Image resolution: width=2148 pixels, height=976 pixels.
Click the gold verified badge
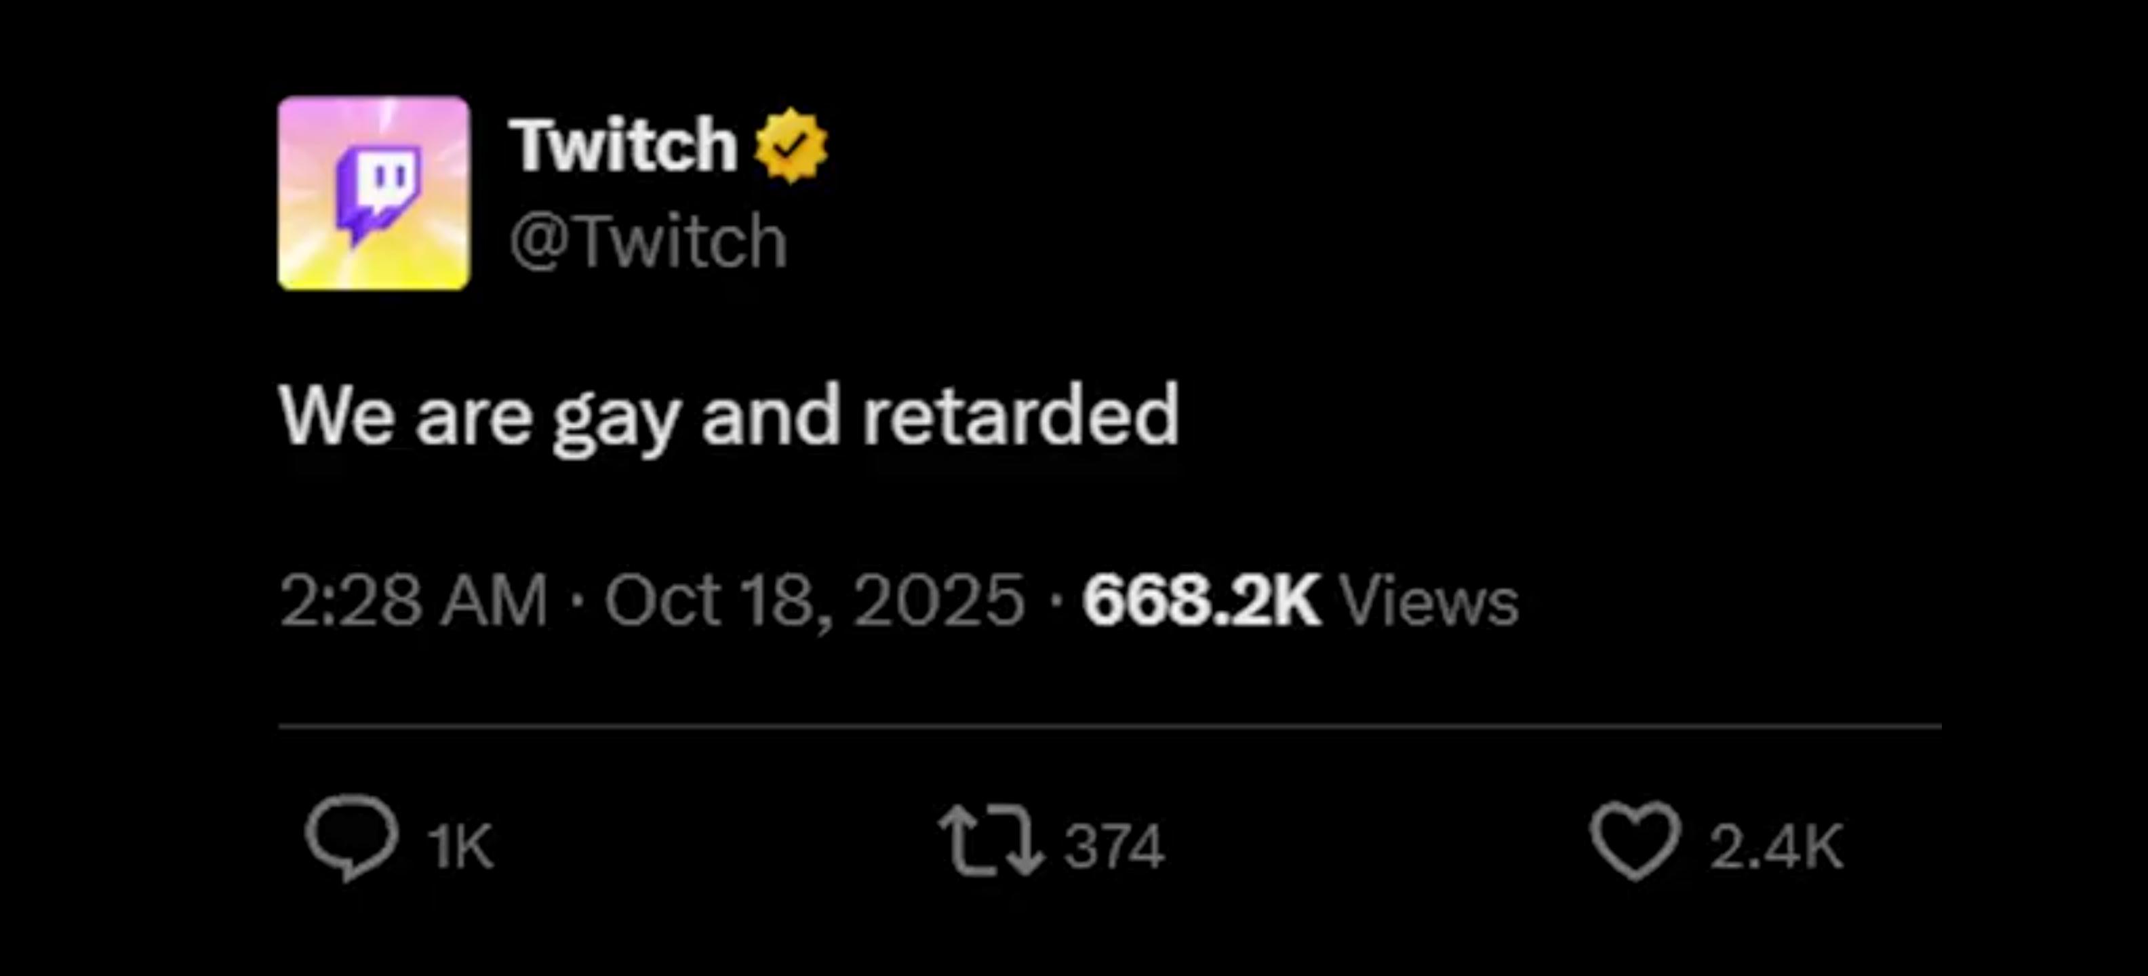791,145
